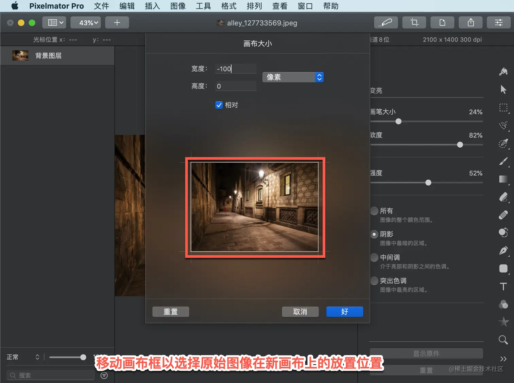Open the 格式 menu
Viewport: 514px width, 383px height.
[229, 6]
